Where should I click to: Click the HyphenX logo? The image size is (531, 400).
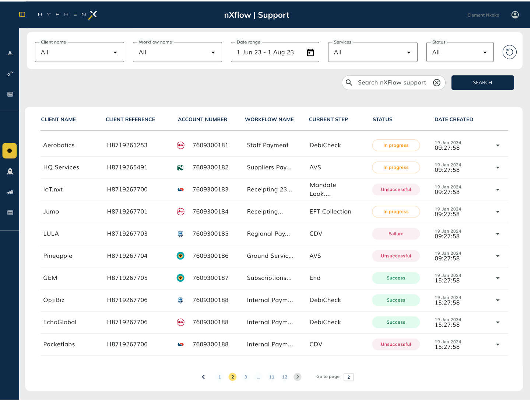coord(67,14)
